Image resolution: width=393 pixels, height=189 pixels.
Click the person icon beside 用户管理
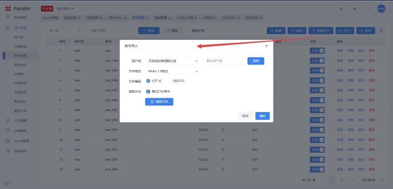[8, 28]
